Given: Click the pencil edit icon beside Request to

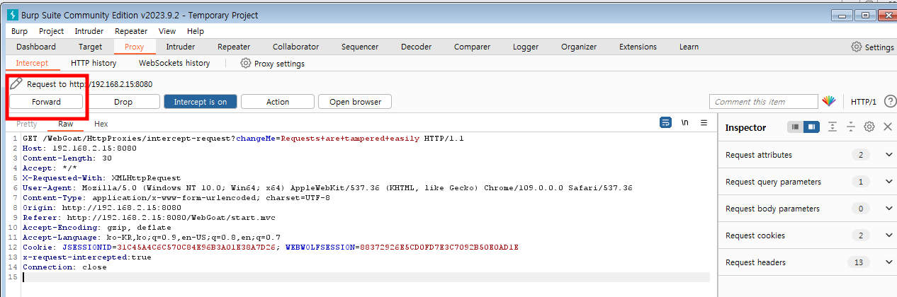Looking at the screenshot, I should [16, 83].
